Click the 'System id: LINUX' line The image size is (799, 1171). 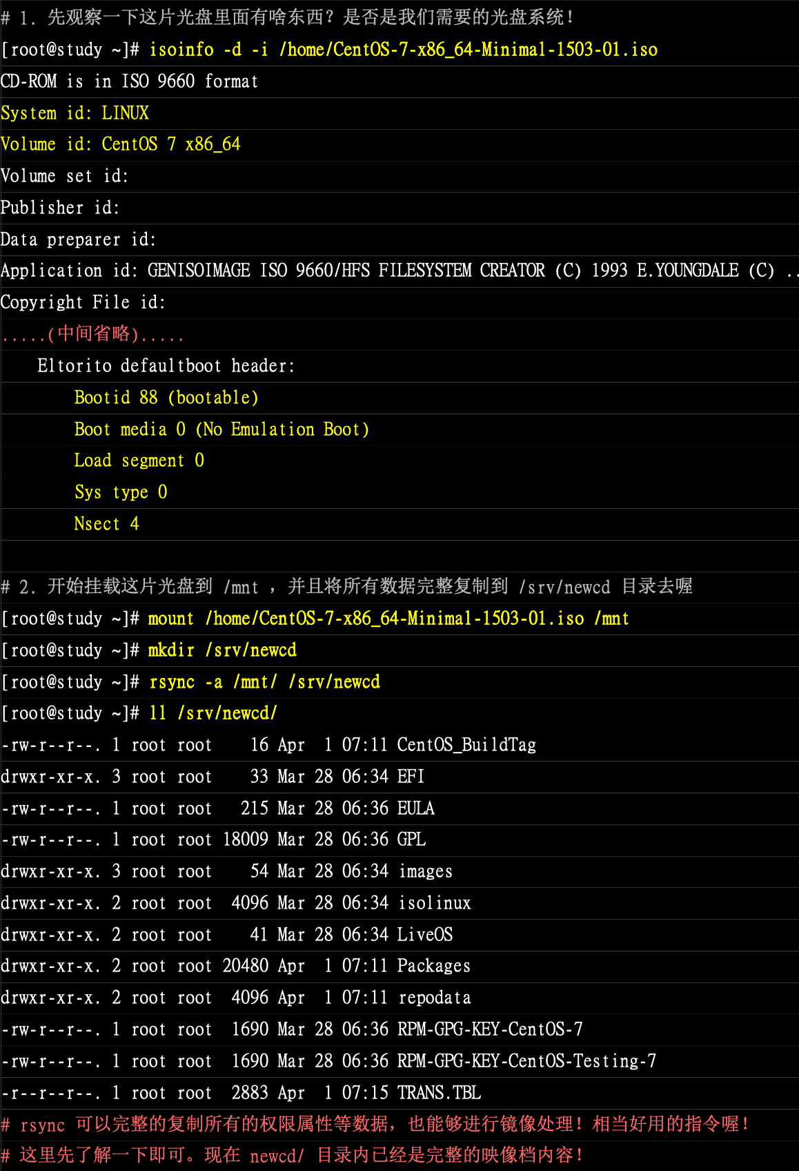(75, 113)
